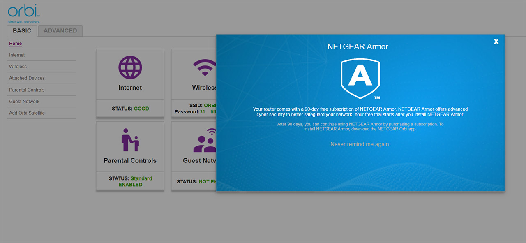Switch to the ADVANCED tab

pos(60,31)
